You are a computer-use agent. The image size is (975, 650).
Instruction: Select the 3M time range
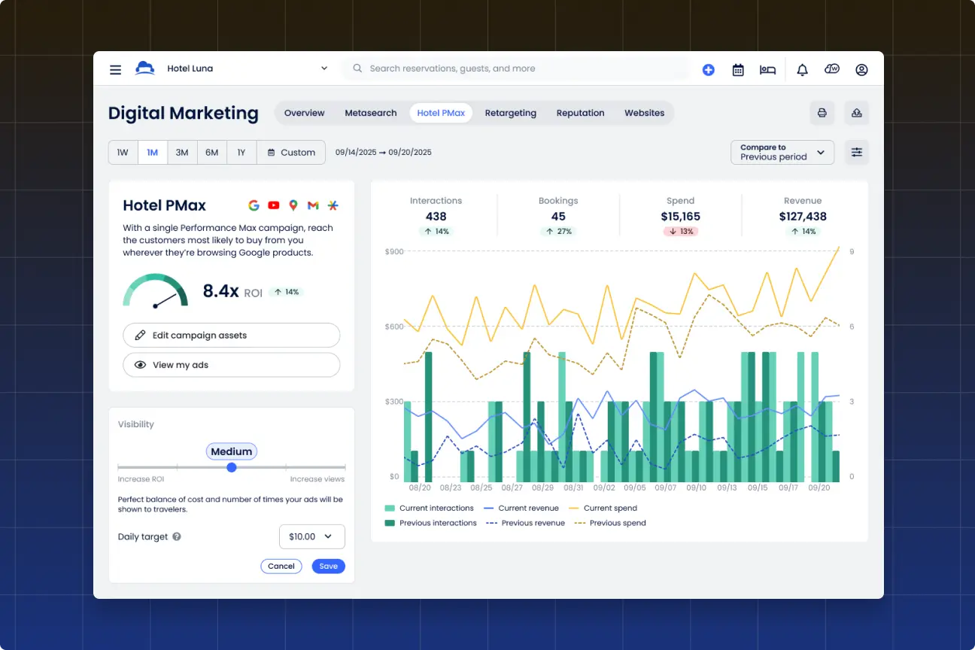tap(182, 153)
